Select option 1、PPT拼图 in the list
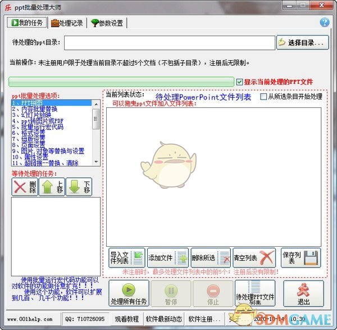Image resolution: width=337 pixels, height=330 pixels. [51, 103]
